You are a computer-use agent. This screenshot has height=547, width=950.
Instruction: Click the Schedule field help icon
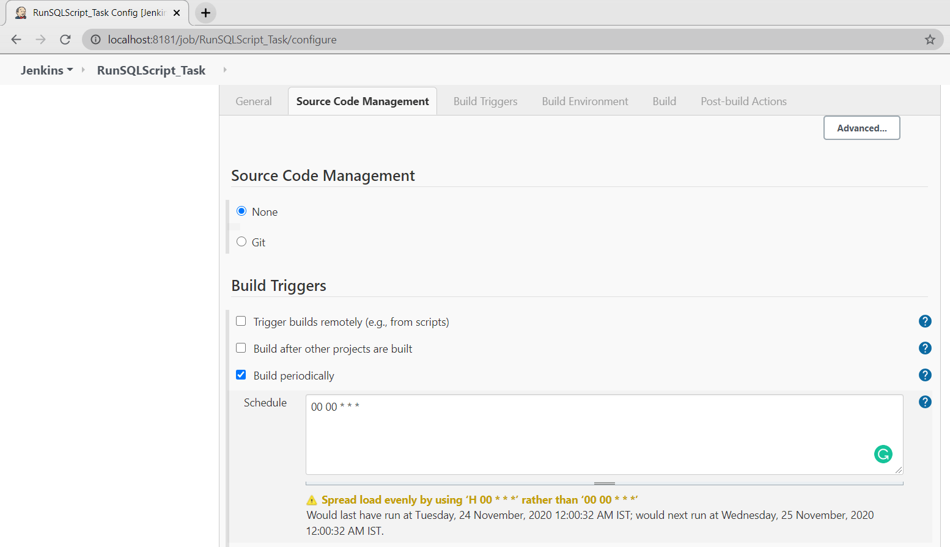[x=925, y=402]
